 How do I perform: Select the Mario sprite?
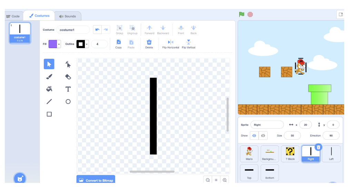click(x=249, y=154)
